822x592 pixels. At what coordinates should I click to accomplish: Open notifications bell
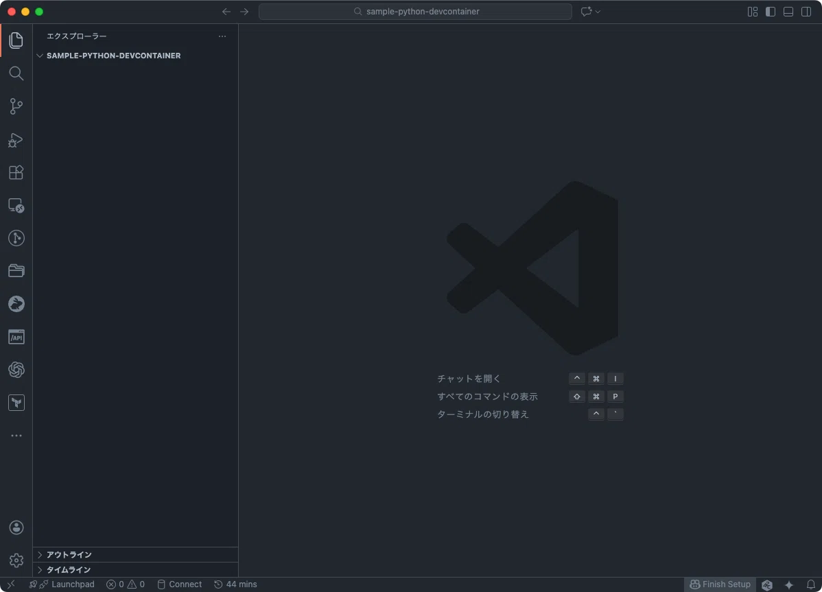(810, 584)
